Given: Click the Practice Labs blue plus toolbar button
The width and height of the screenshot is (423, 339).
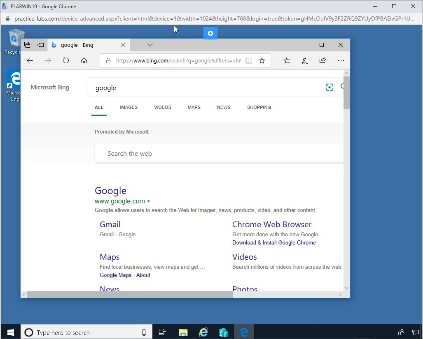Looking at the screenshot, I should coord(210,33).
